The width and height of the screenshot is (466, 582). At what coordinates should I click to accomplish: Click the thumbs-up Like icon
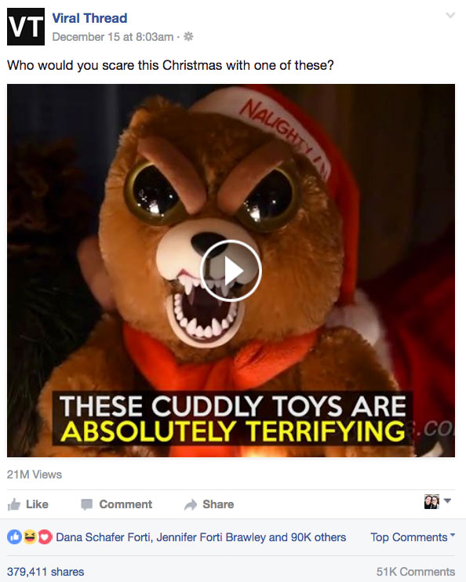[x=14, y=504]
